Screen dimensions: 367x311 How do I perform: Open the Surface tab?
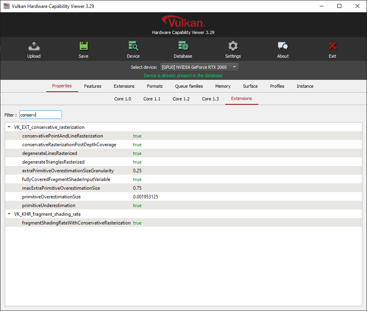(x=250, y=86)
